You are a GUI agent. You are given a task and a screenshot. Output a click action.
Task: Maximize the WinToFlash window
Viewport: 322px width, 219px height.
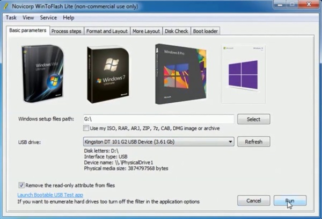[x=292, y=4]
